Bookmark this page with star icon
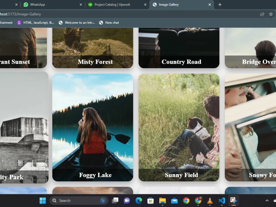Image resolution: width=276 pixels, height=207 pixels. point(271,14)
